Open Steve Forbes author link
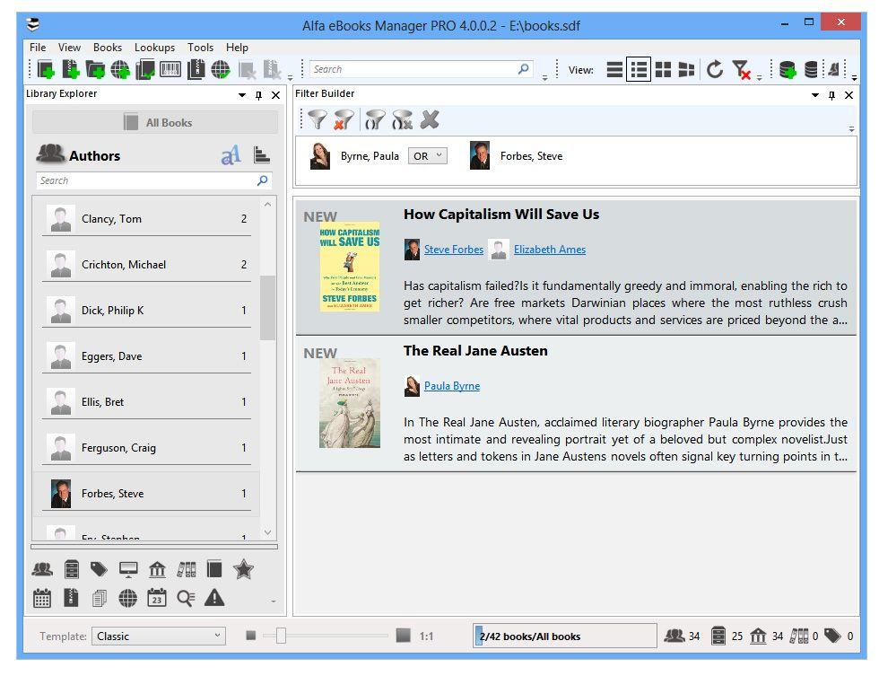Screen dimensions: 879x676 pyautogui.click(x=454, y=250)
